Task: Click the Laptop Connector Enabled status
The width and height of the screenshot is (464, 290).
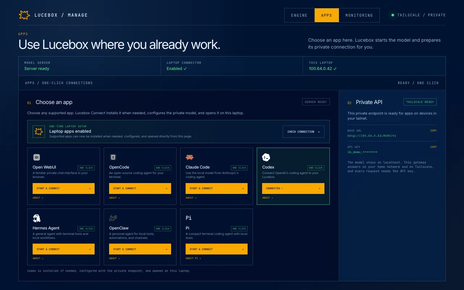Action: (x=177, y=69)
